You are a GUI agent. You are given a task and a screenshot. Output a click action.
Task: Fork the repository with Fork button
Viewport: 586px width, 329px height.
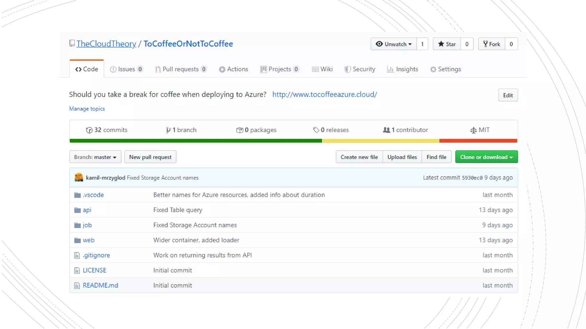[x=492, y=44]
